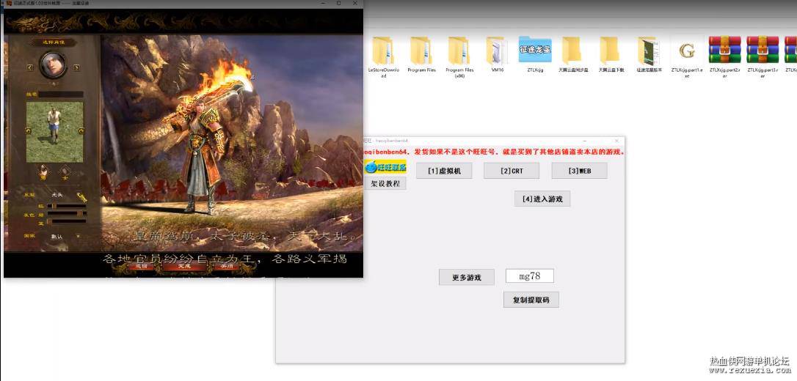Viewport: 797px width, 381px height.
Task: Open the 架设教程 setup tutorial
Action: 385,183
